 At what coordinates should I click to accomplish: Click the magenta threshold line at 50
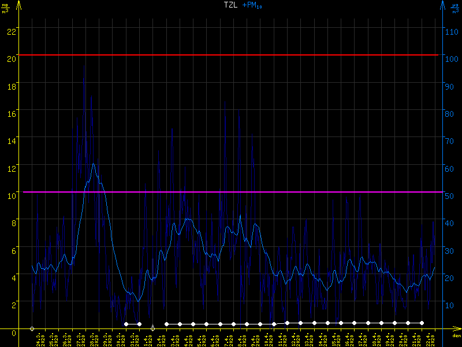(x=231, y=192)
